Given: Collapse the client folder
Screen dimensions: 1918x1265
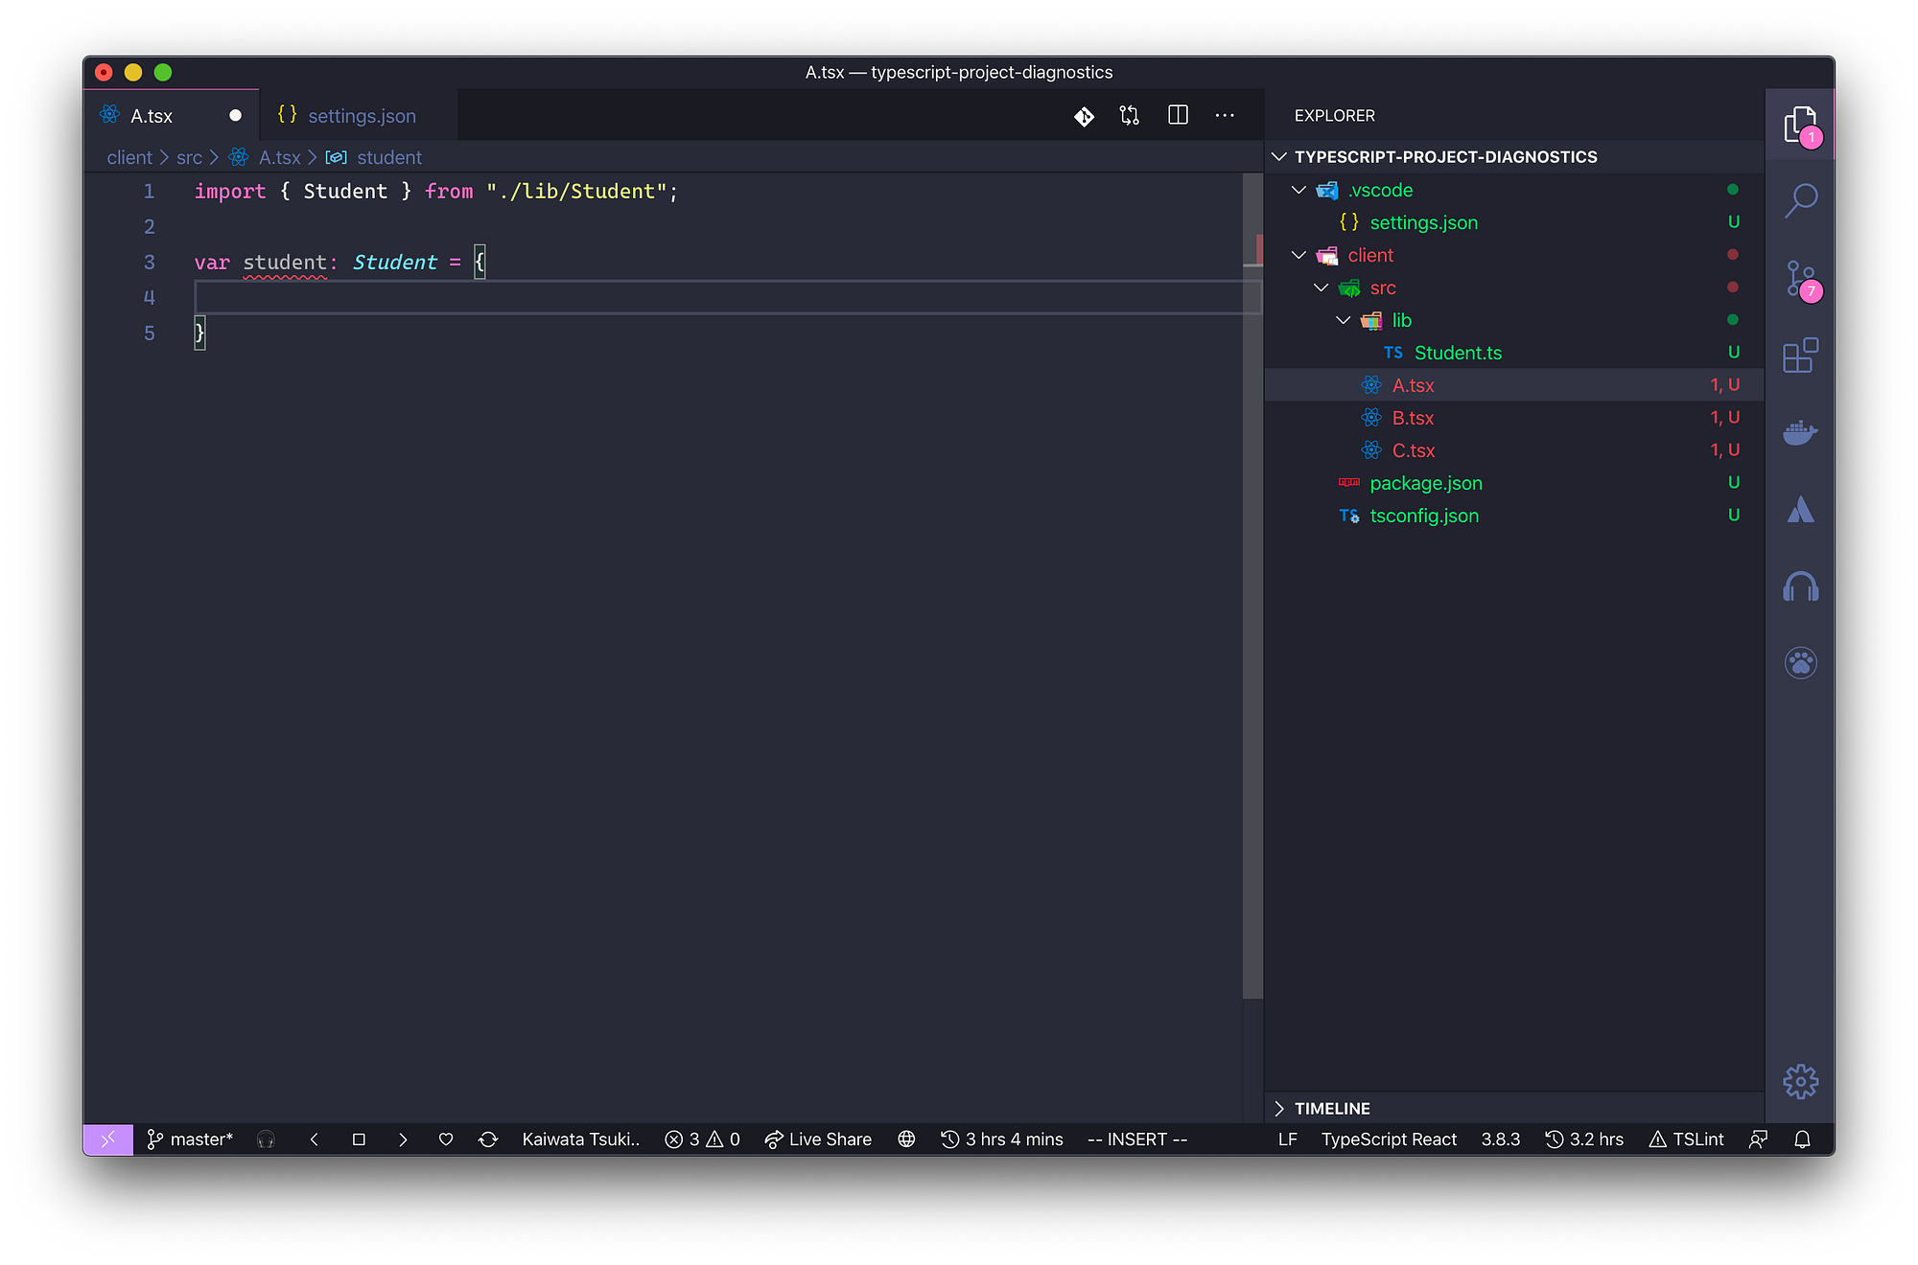Looking at the screenshot, I should [x=1299, y=255].
